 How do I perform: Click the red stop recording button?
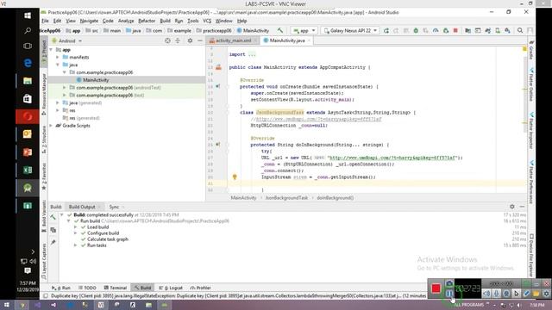(436, 288)
